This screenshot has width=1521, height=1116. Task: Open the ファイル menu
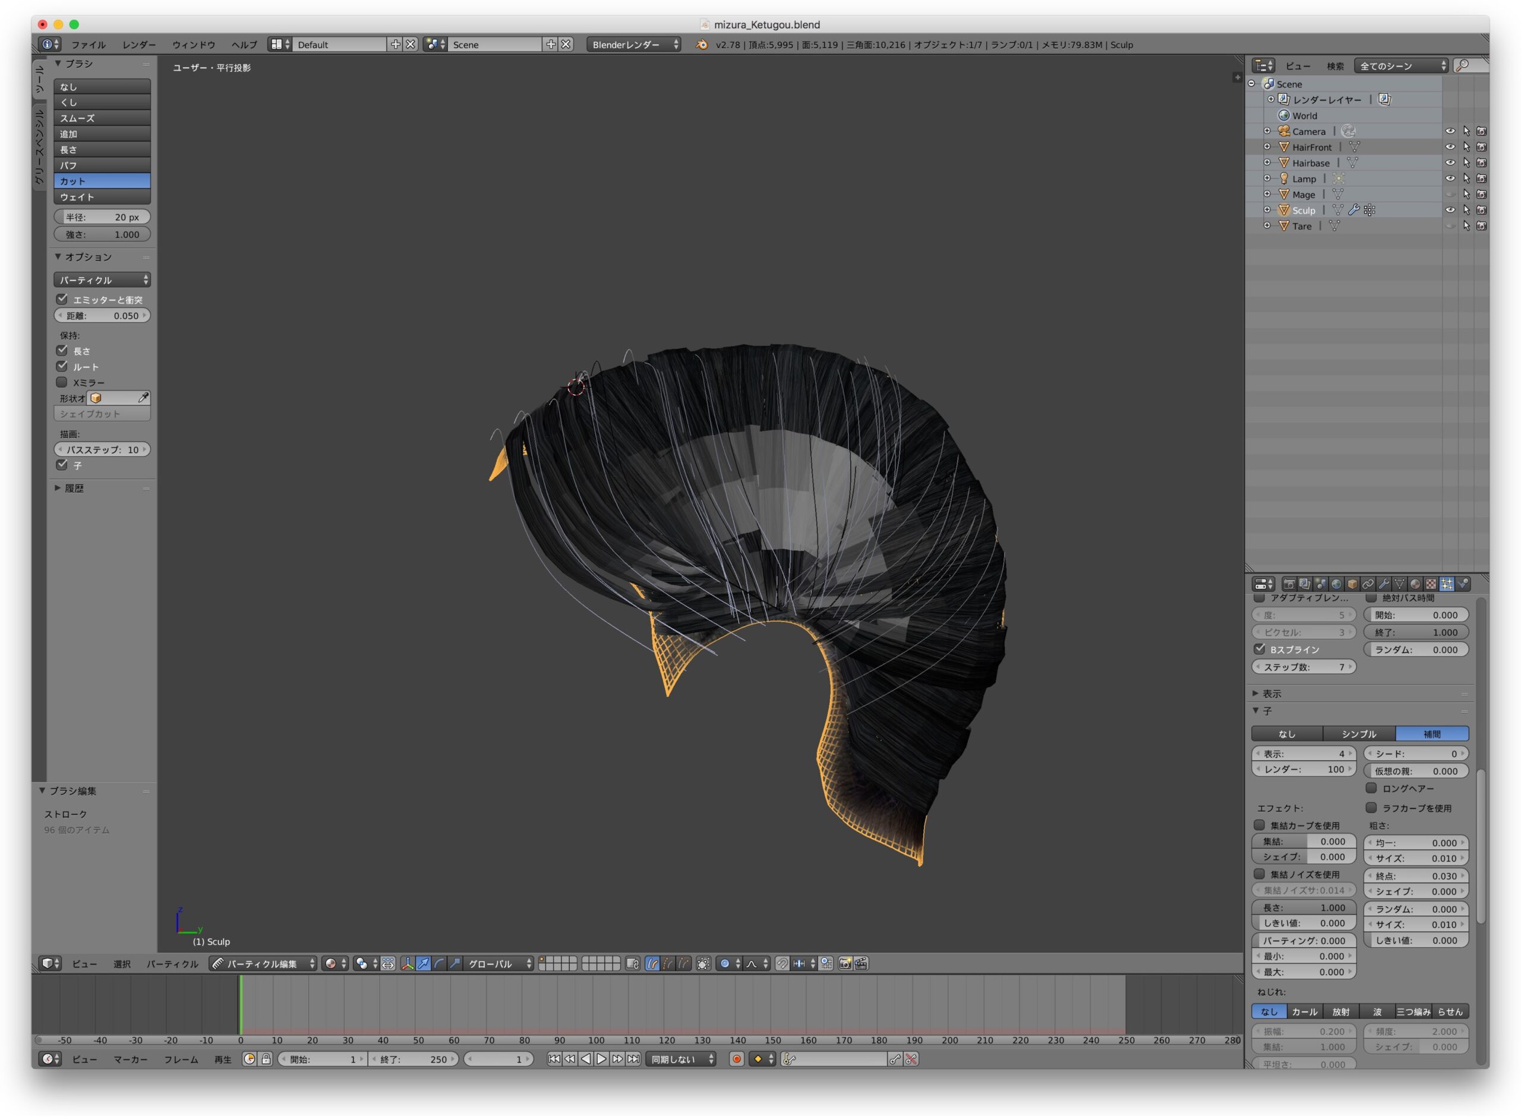pyautogui.click(x=89, y=45)
